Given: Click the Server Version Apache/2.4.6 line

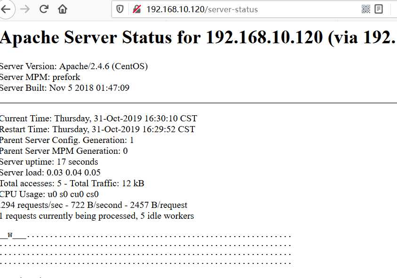Looking at the screenshot, I should [74, 66].
